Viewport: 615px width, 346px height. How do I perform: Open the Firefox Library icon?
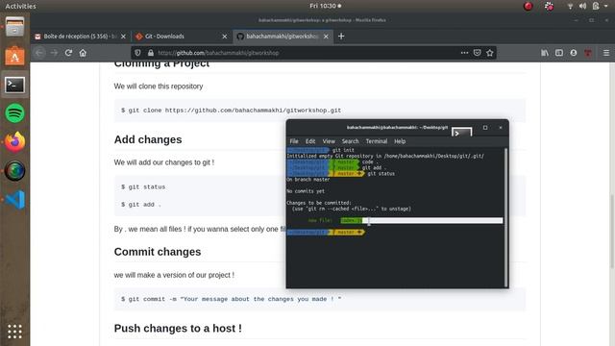point(545,53)
